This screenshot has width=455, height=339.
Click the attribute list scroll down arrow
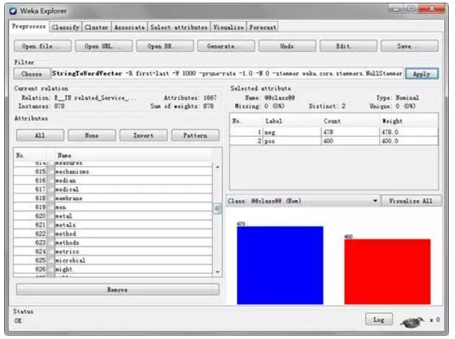[218, 273]
